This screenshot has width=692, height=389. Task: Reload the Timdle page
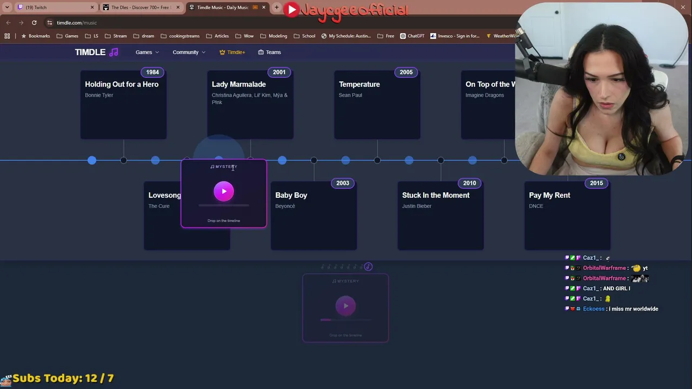34,23
